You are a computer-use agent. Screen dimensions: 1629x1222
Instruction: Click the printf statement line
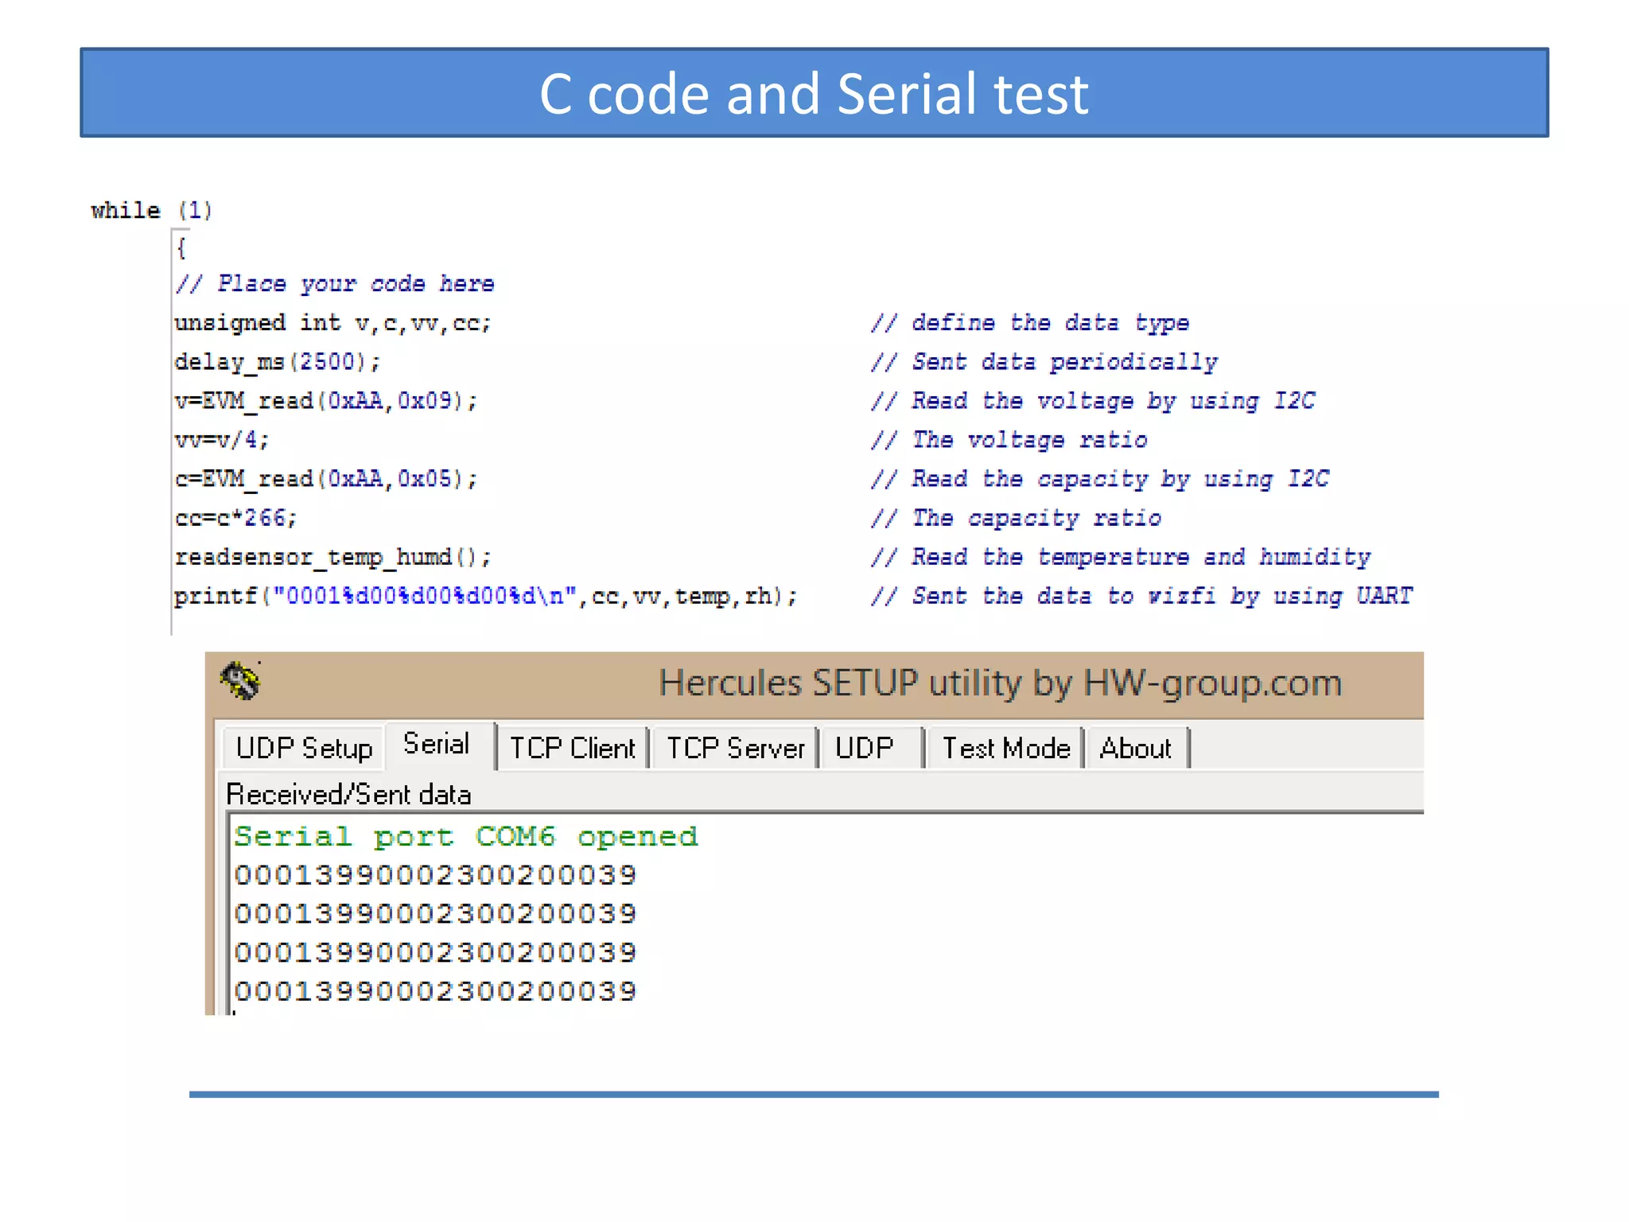click(x=486, y=596)
